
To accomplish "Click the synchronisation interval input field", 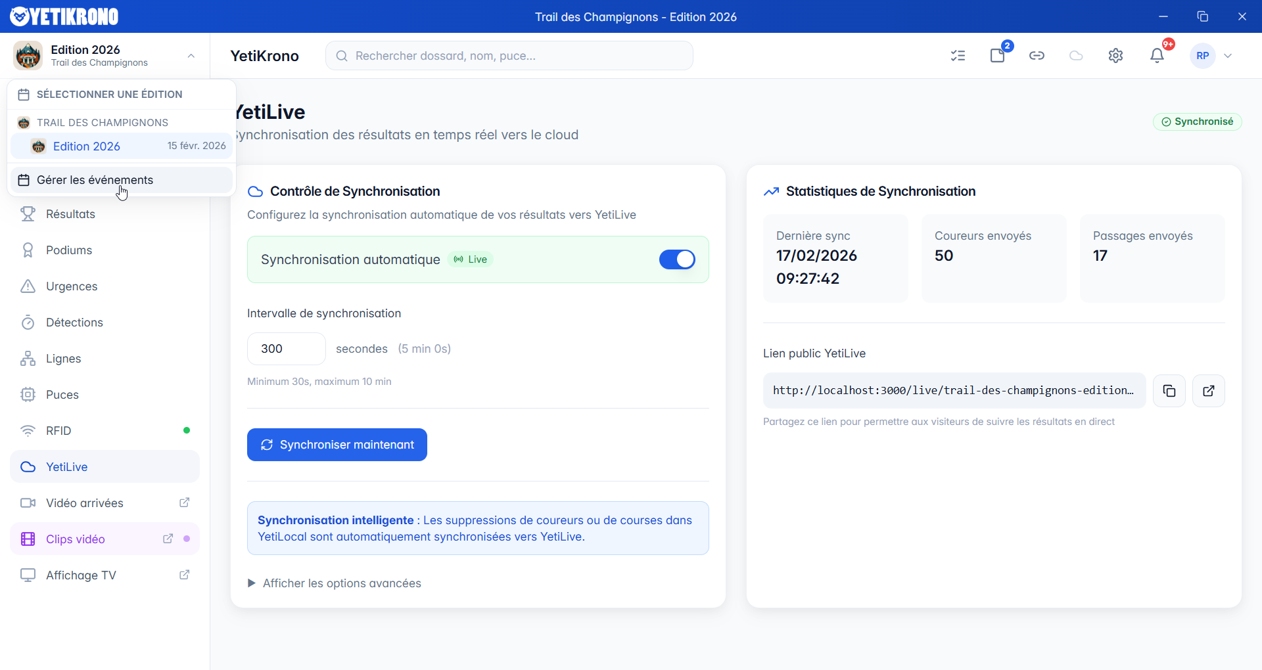I will (286, 349).
